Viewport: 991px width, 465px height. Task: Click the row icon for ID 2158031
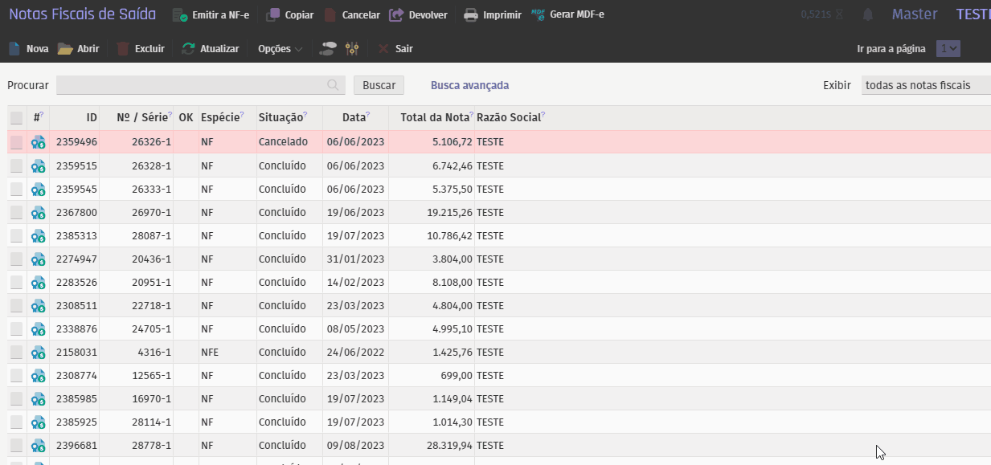pos(38,352)
